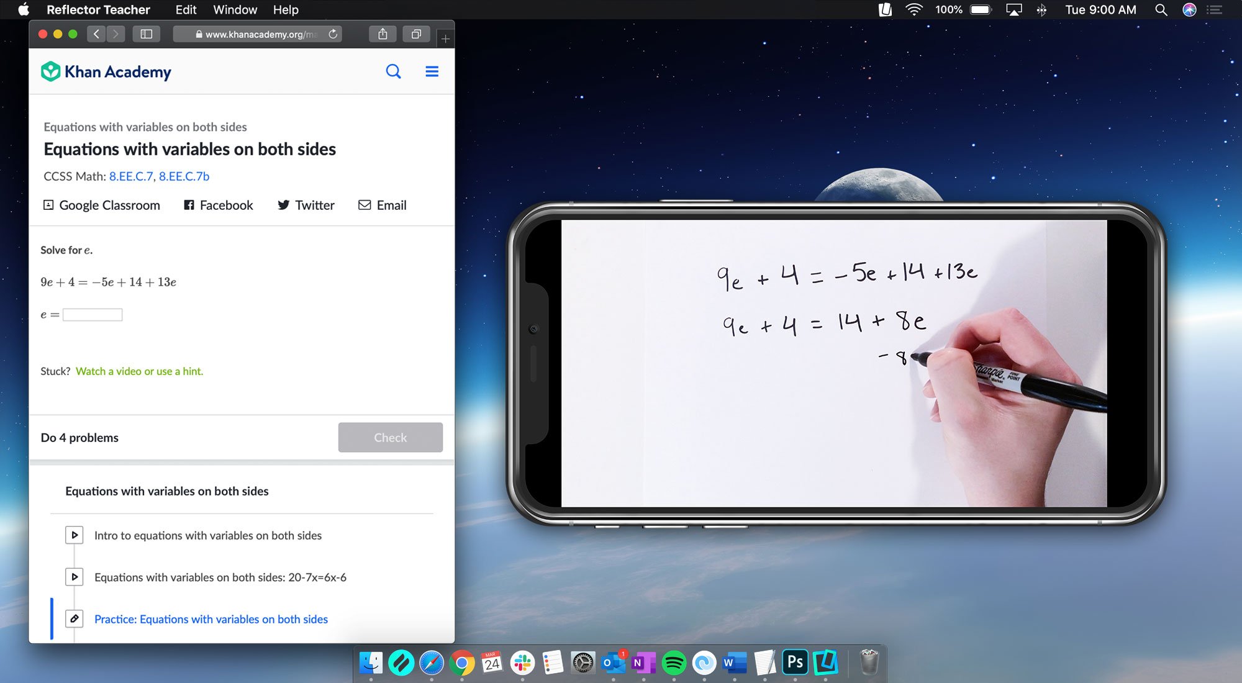Open Finder from the dock
The image size is (1242, 683).
(371, 663)
